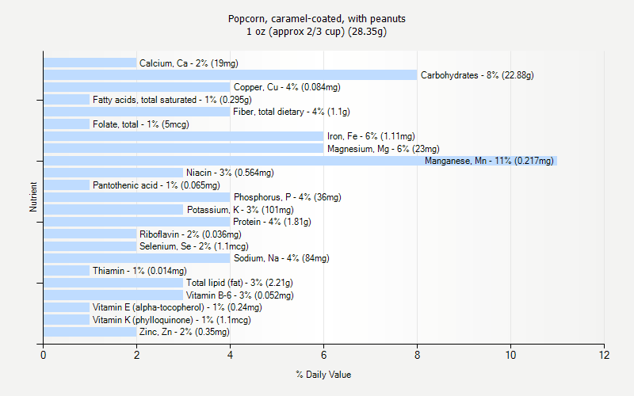This screenshot has width=634, height=396.
Task: Click the vertical 'Nutrient' y-axis title
Action: click(33, 196)
